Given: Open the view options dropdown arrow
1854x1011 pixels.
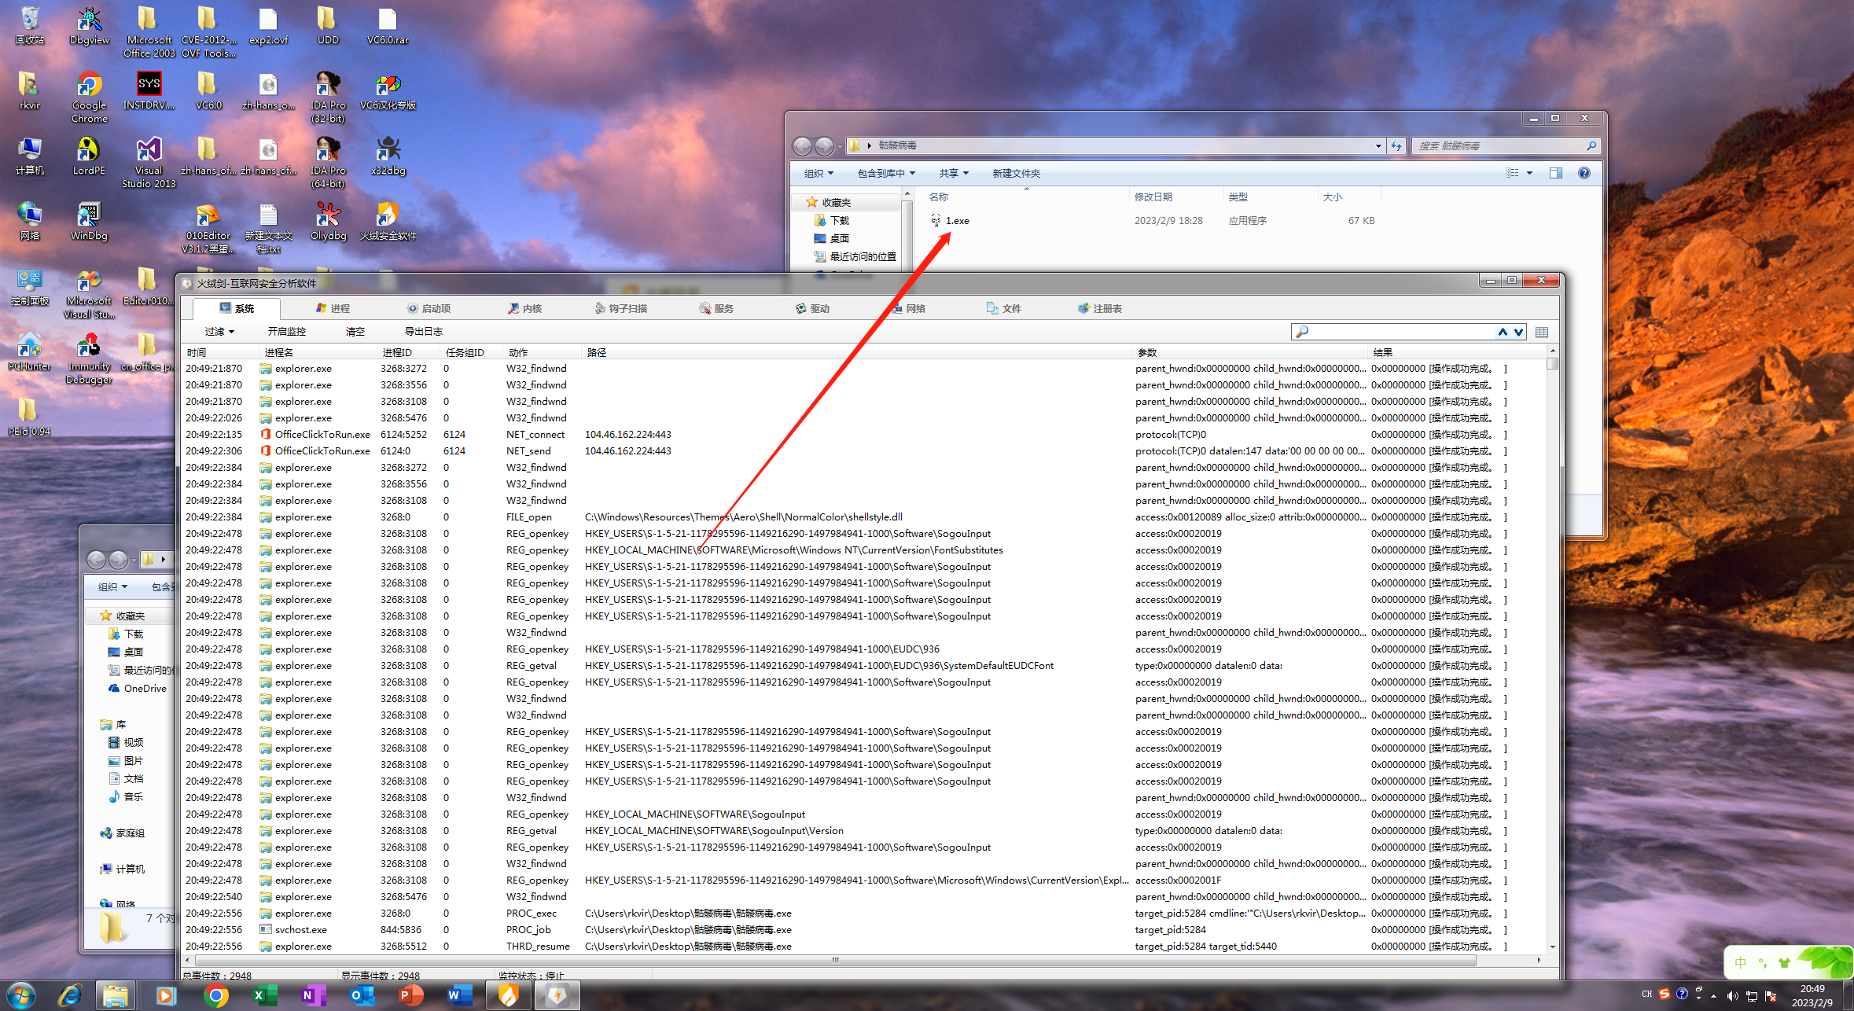Looking at the screenshot, I should pyautogui.click(x=1529, y=173).
